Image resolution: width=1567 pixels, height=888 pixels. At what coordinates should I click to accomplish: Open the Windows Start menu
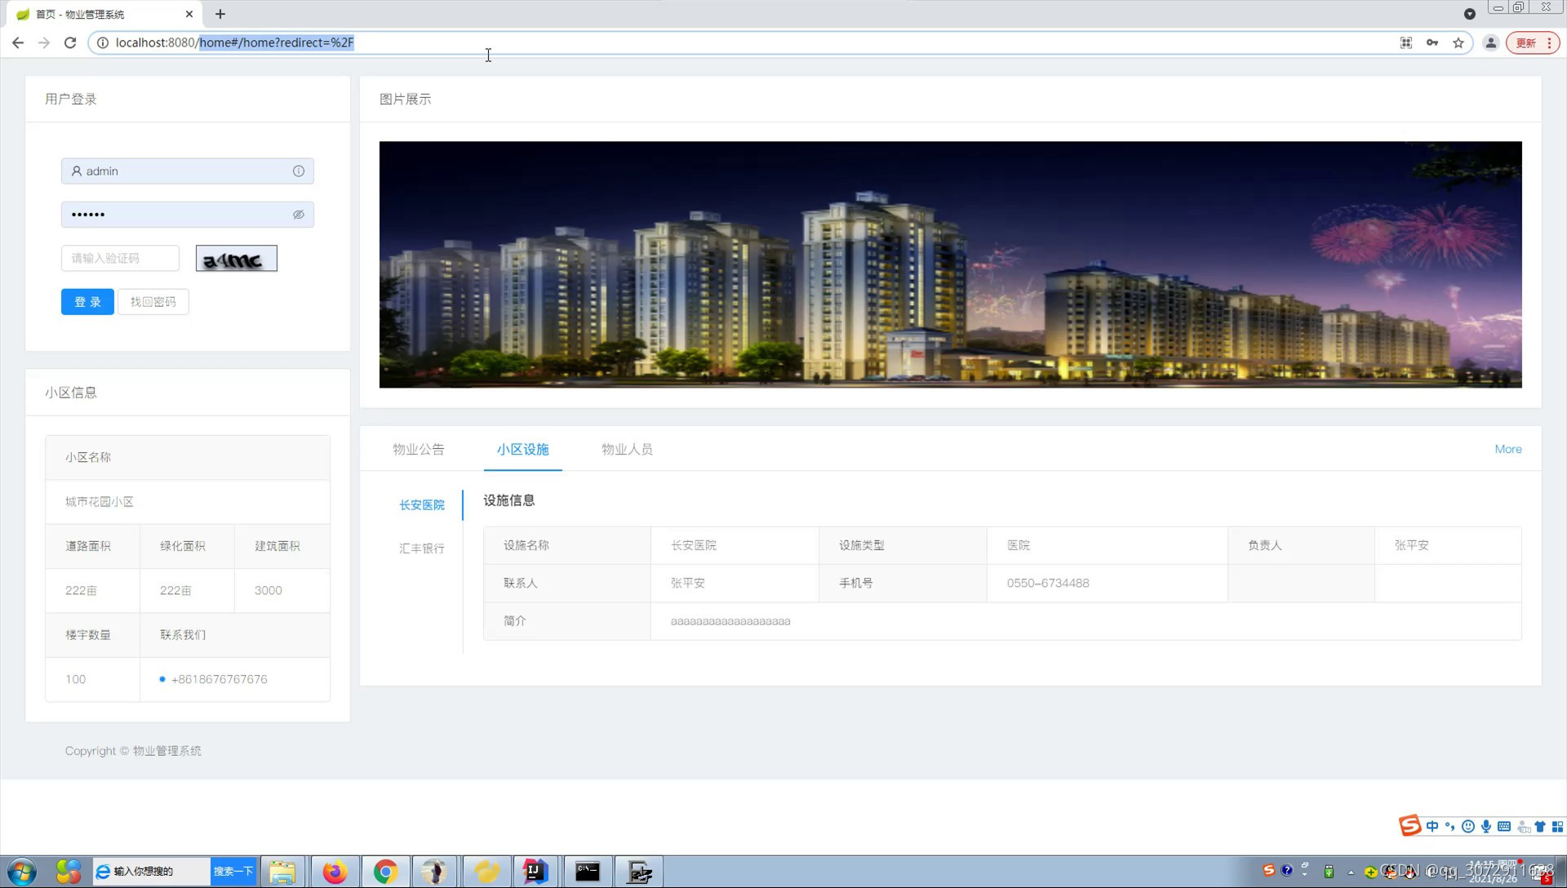click(x=22, y=872)
